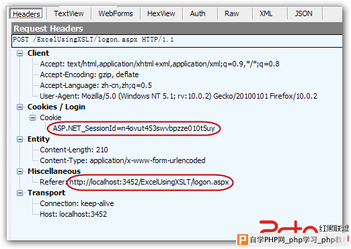Switch to the HexView tab
Screen dimensions: 351x249
click(161, 13)
